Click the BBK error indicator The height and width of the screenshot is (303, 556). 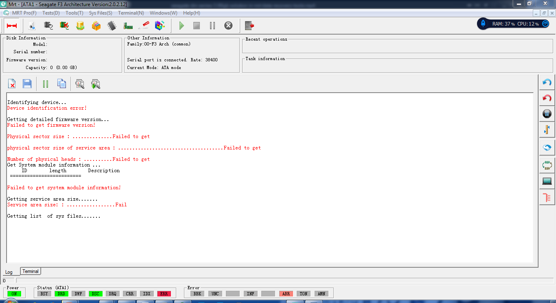pos(197,294)
